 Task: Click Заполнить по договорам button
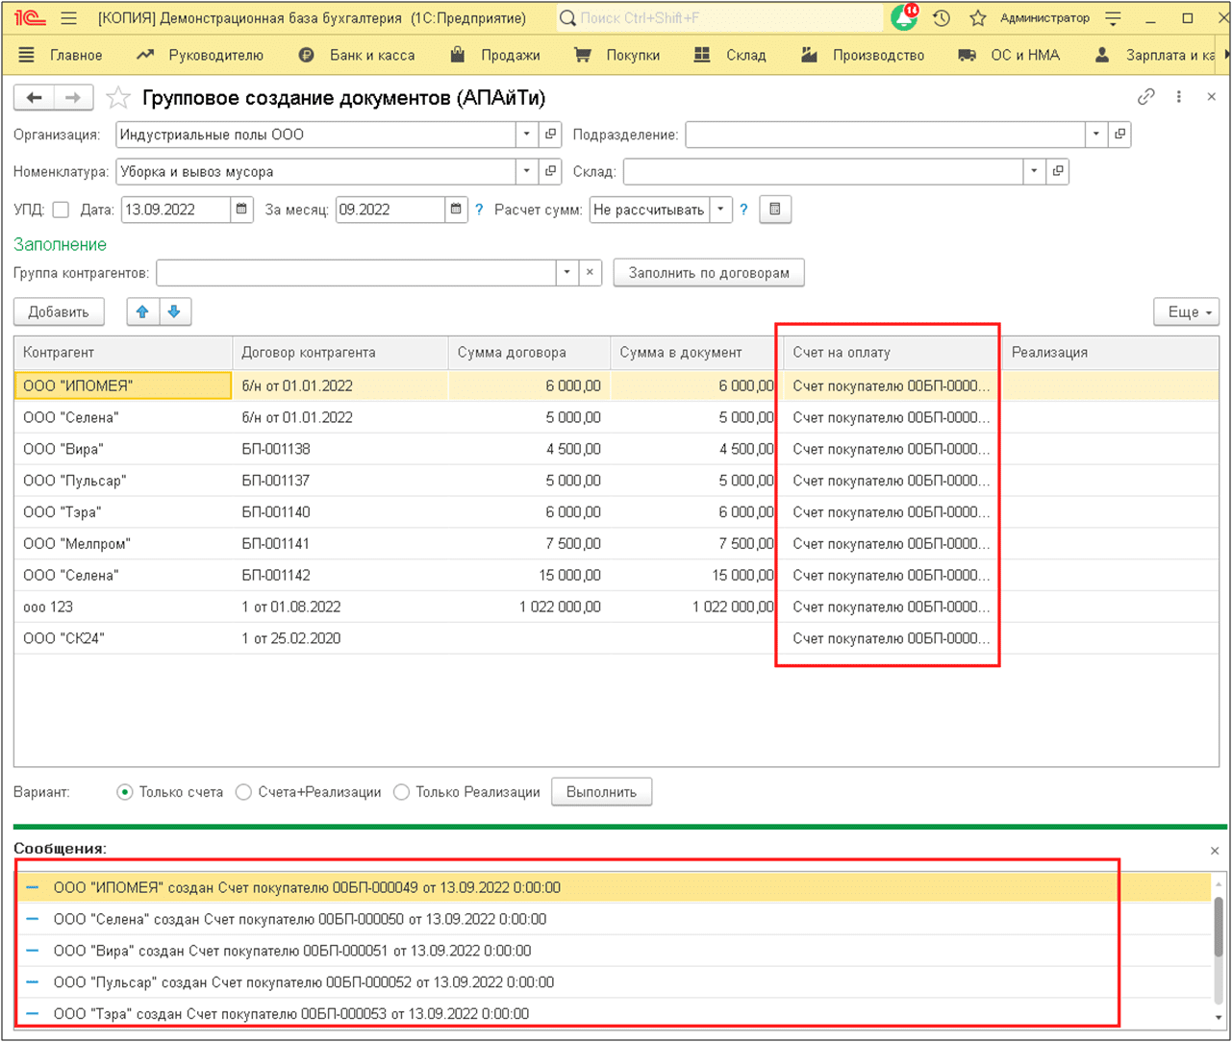pos(709,273)
